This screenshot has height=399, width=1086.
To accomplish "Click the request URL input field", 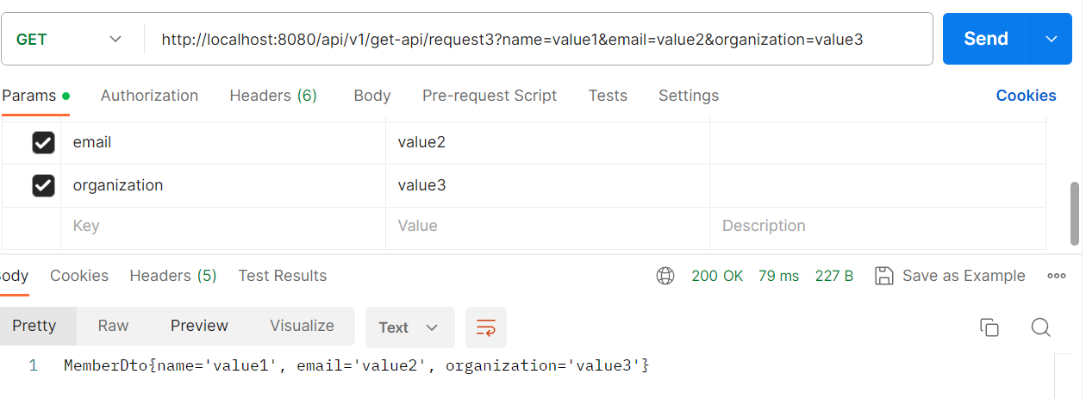I will (539, 39).
